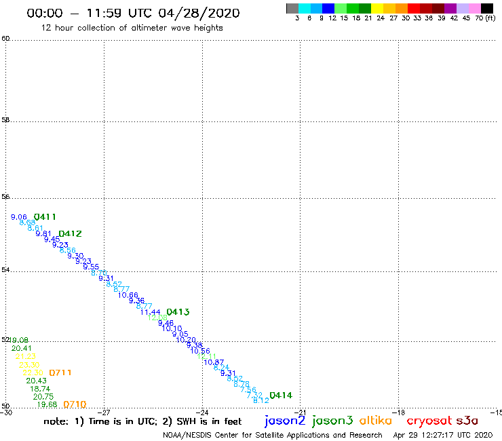Screen dimensions: 502x441
Task: Select the cryosat satellite legend label
Action: coord(429,421)
